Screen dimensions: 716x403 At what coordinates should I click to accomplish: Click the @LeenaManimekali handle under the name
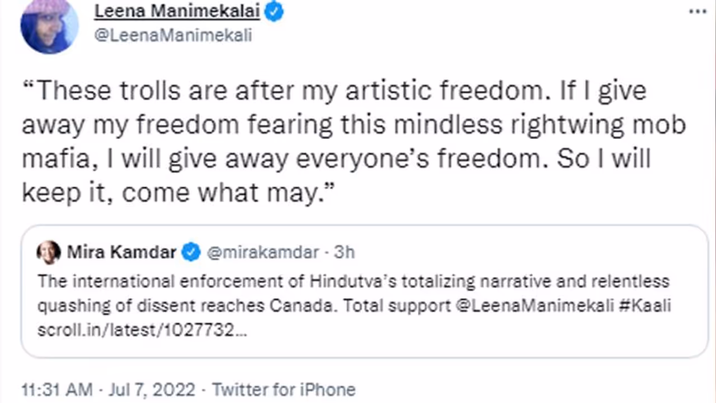(173, 35)
